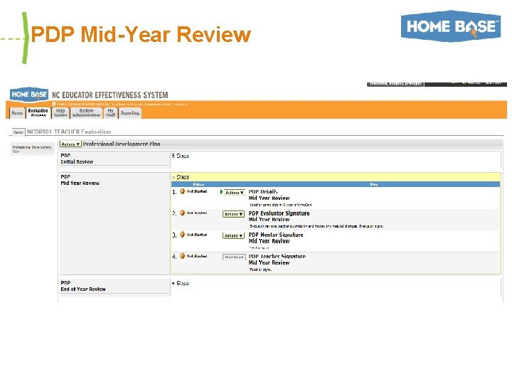Click the PDP End of Year Review row label

pos(83,286)
